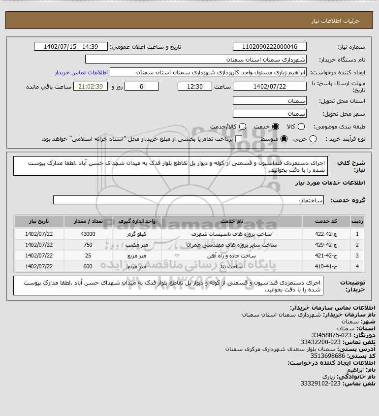
Task: Click the request creator field ابراهیم زیاری
Action: click(x=208, y=72)
